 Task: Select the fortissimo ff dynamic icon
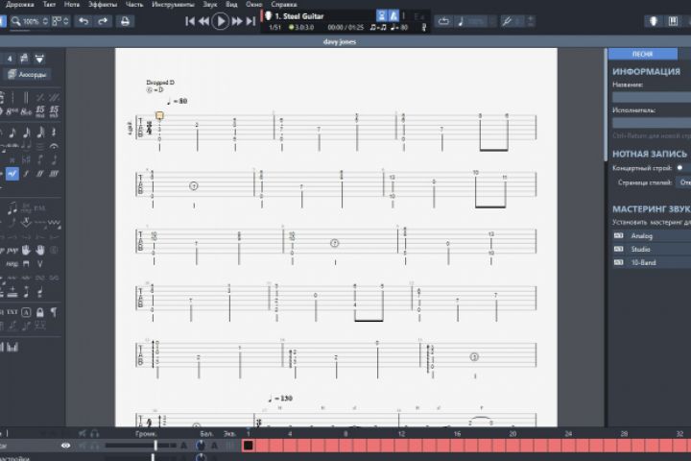(39, 174)
